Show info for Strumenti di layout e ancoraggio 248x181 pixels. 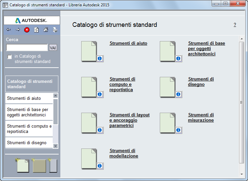pyautogui.click(x=100, y=130)
